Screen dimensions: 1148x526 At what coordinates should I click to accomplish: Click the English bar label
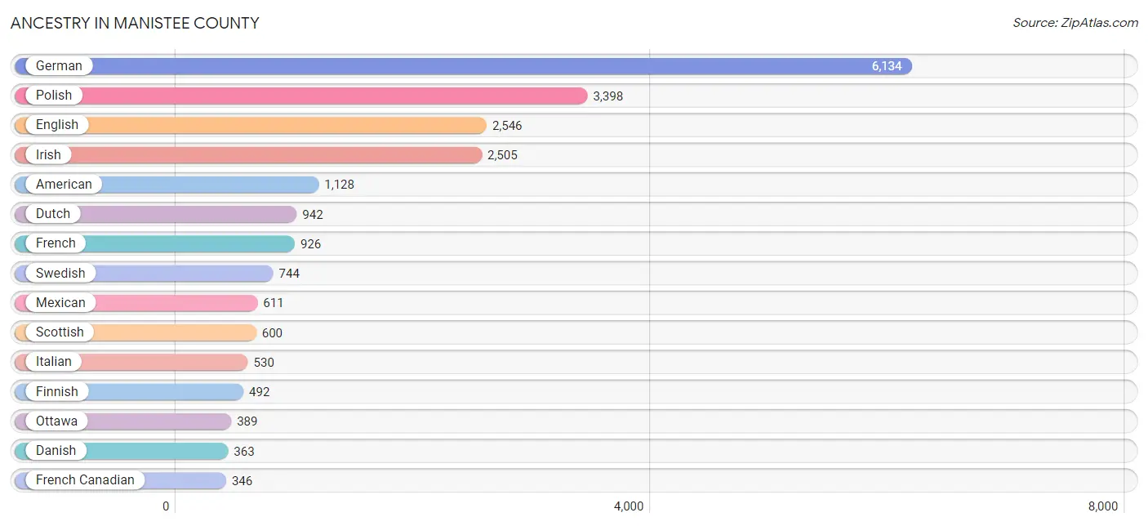(x=57, y=125)
